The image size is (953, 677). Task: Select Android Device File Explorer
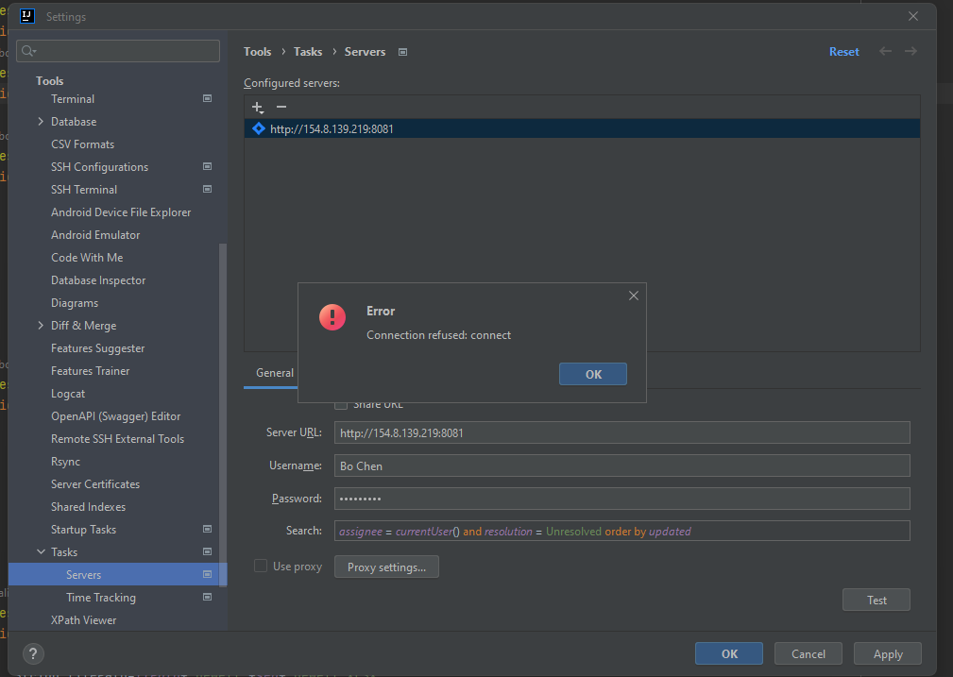point(121,212)
